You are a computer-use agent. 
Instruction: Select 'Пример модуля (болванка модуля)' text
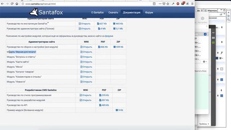tap(25, 110)
